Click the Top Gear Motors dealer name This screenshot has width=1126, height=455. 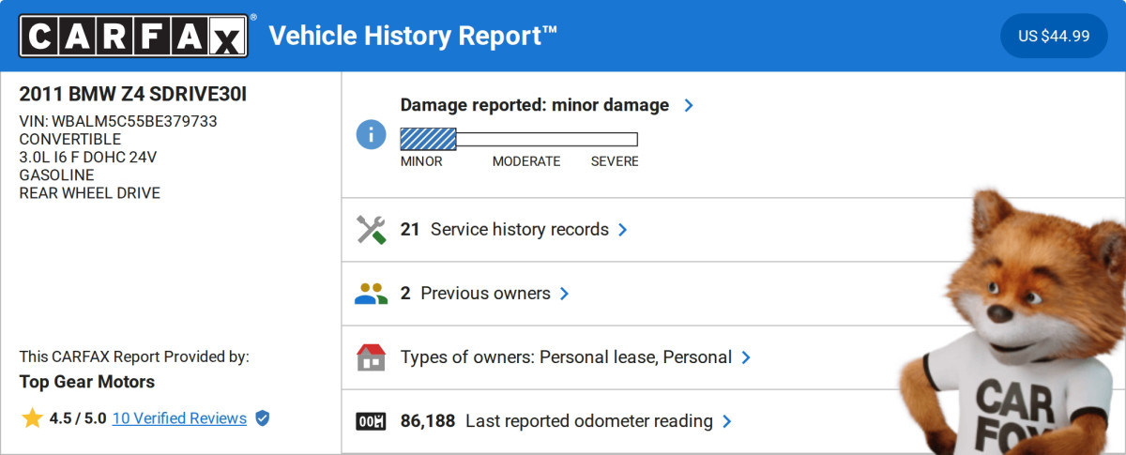(x=87, y=382)
